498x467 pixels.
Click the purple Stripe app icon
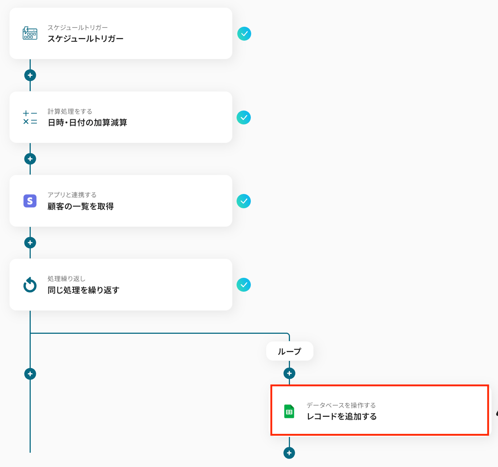(30, 201)
